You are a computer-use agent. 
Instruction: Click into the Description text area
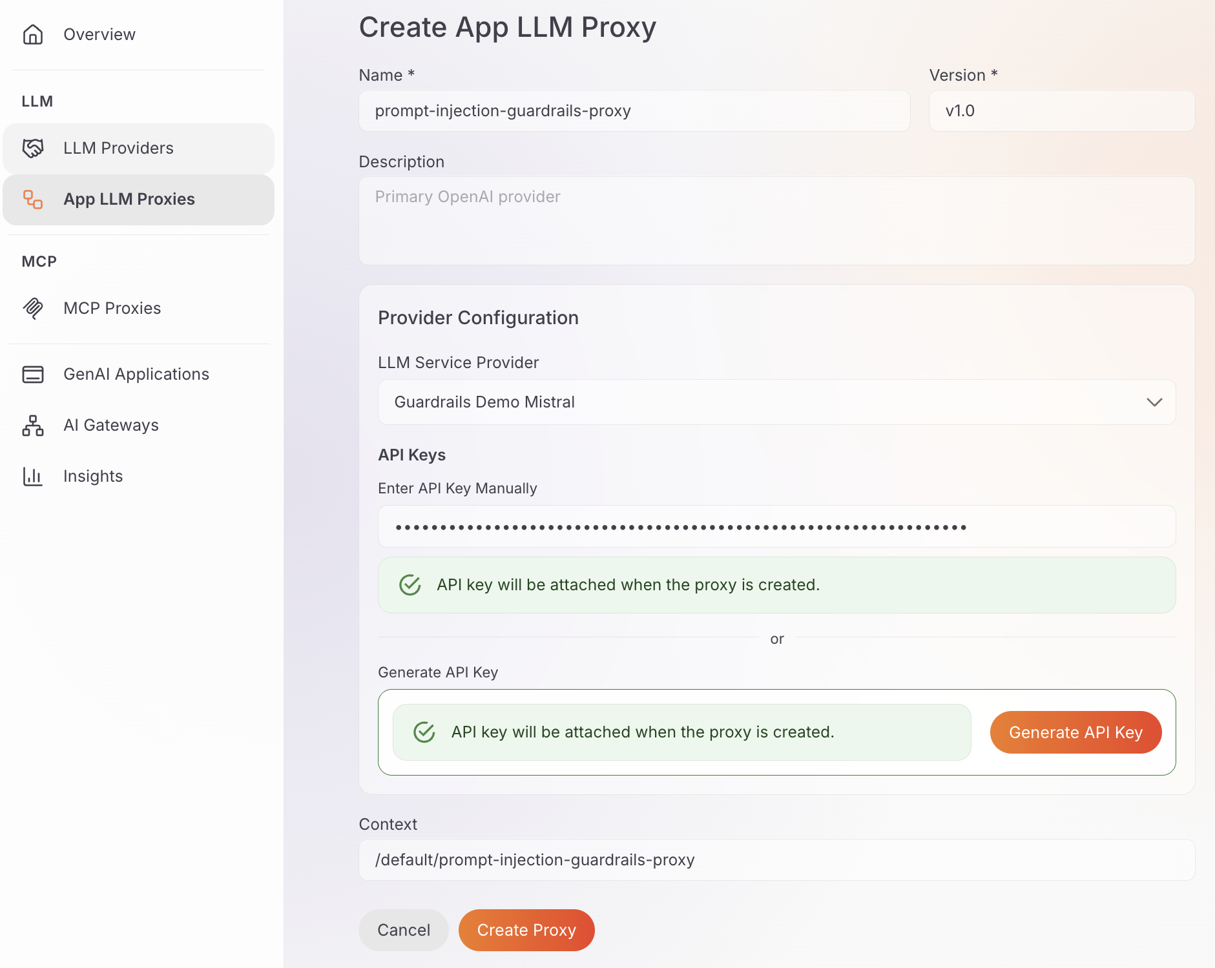[776, 221]
